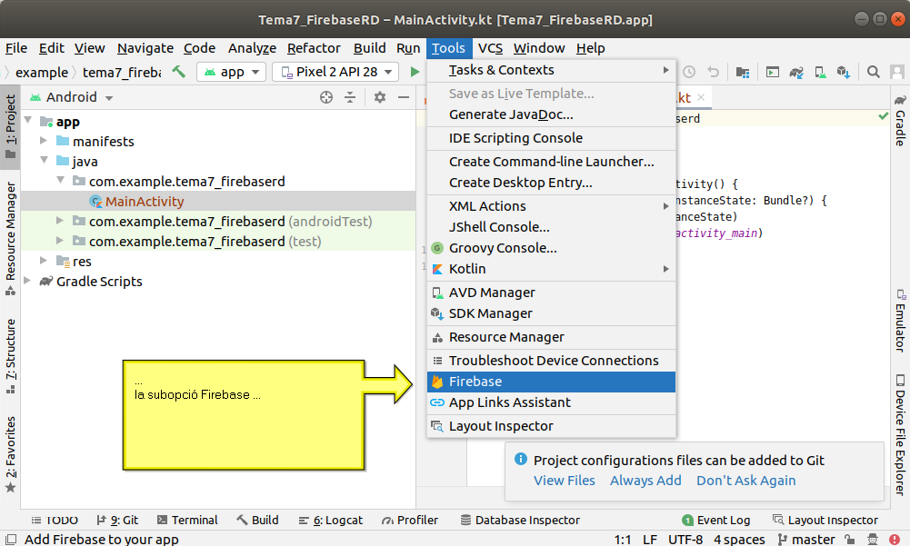The height and width of the screenshot is (546, 910).
Task: Select App Links Assistant menu entry
Action: [x=551, y=402]
